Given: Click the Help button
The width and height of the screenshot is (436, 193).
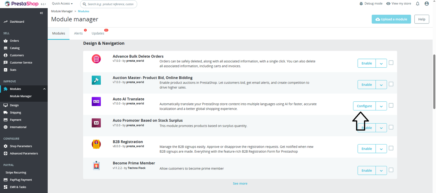Looking at the screenshot, I should 422,19.
